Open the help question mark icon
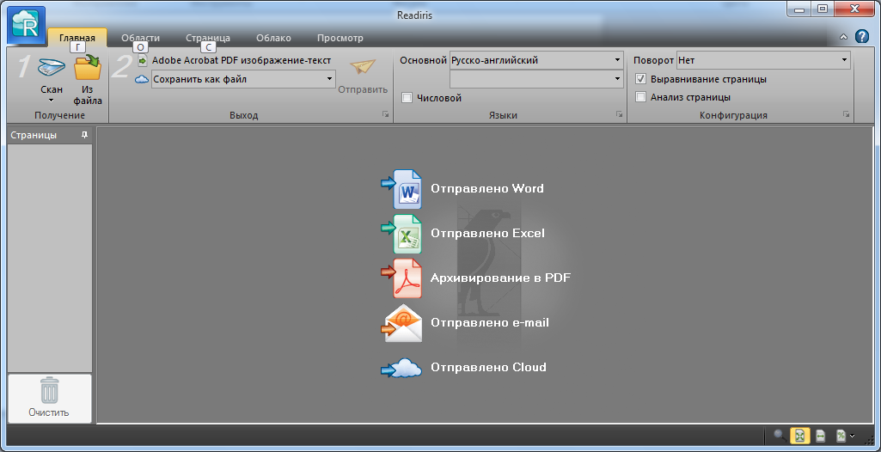The width and height of the screenshot is (881, 452). point(862,37)
